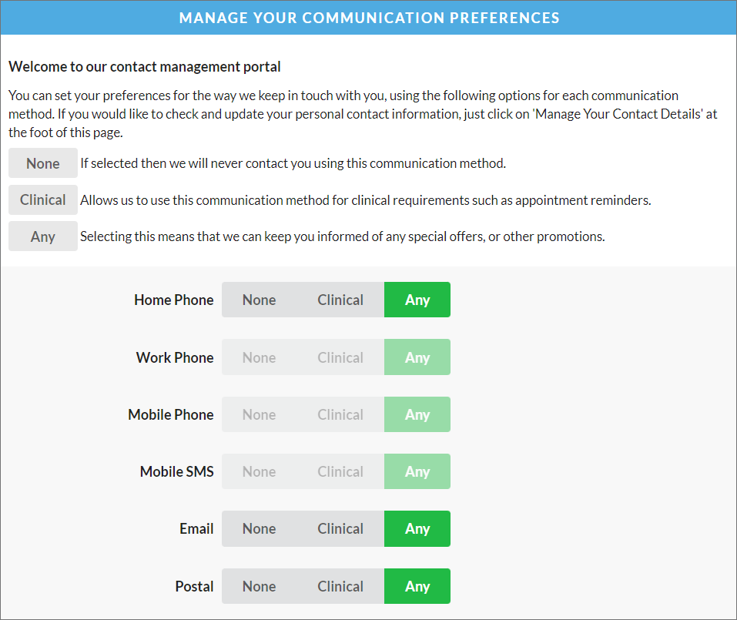Select Any for Home Phone contact
Screen dimensions: 737x620
click(x=417, y=300)
